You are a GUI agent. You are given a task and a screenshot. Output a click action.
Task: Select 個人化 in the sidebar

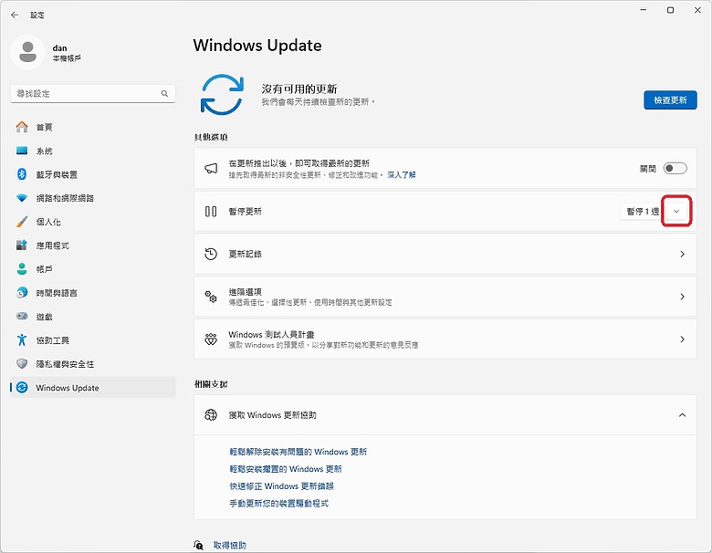(48, 222)
